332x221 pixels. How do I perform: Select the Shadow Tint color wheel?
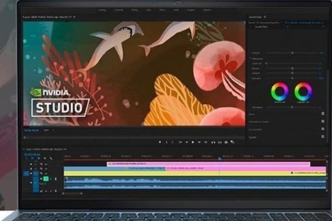tap(280, 91)
